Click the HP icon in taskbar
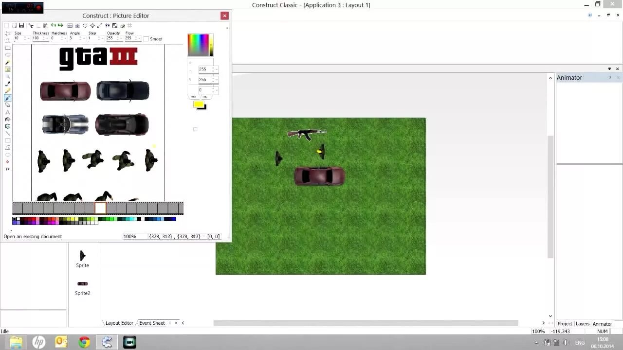The height and width of the screenshot is (350, 623). [x=38, y=342]
